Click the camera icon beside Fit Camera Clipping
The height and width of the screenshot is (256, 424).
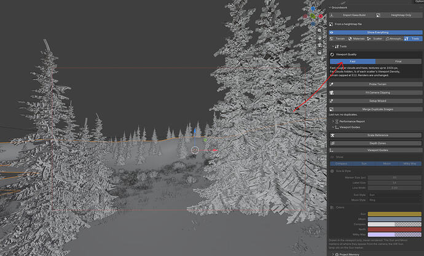332,93
